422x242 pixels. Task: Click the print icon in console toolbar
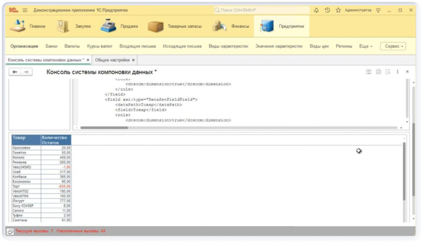[x=379, y=72]
